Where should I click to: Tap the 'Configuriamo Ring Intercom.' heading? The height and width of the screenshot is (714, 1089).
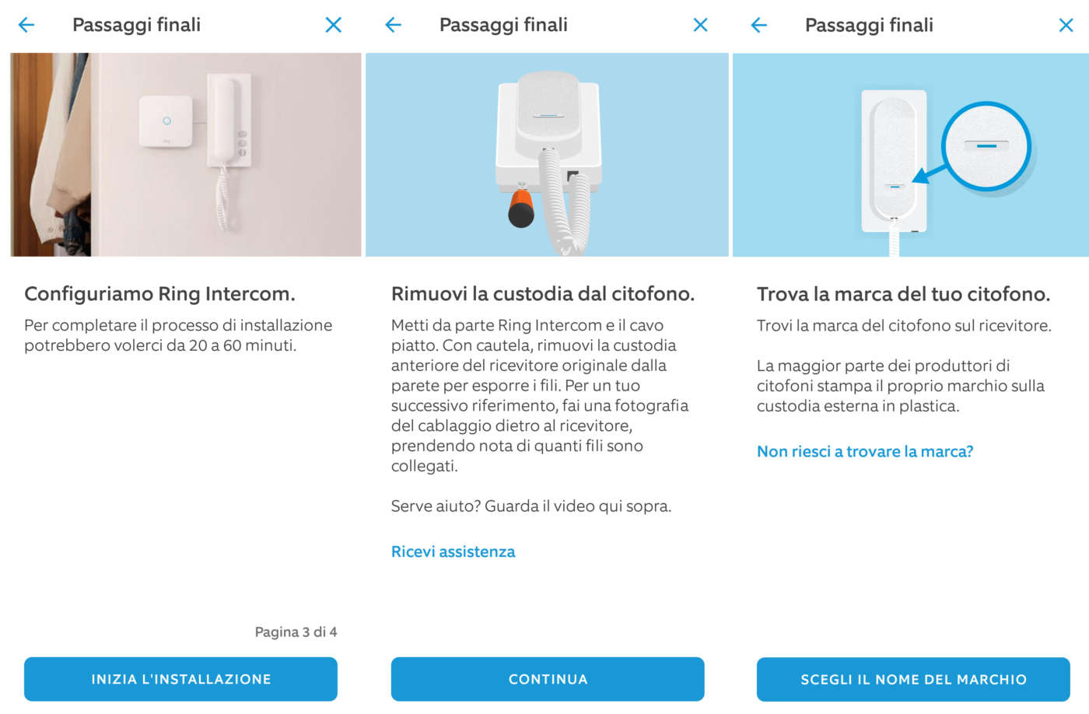[160, 294]
